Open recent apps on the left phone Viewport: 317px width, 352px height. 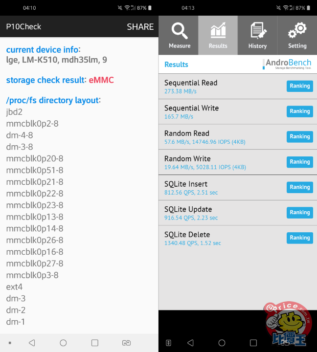95,343
